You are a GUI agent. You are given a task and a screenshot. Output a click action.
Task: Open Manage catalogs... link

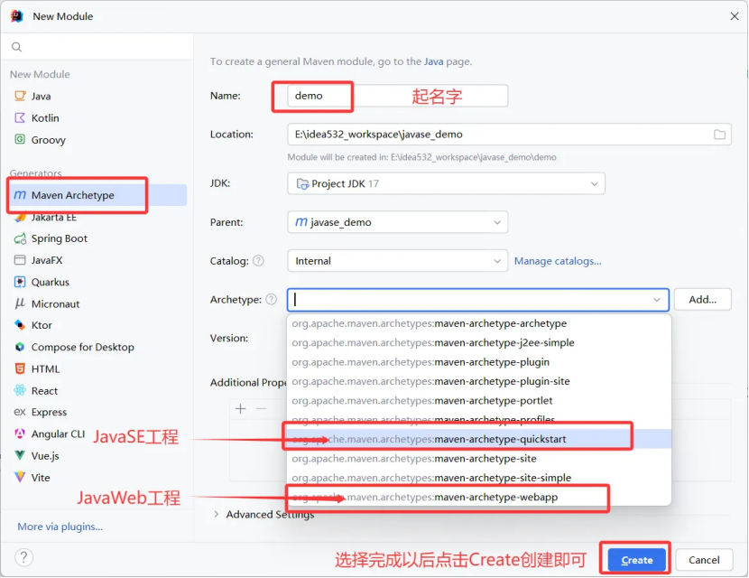point(558,261)
